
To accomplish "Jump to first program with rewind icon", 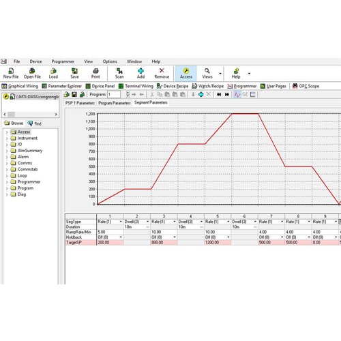I will pos(219,94).
